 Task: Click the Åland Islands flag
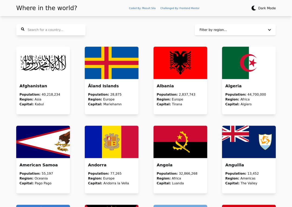pos(111,63)
